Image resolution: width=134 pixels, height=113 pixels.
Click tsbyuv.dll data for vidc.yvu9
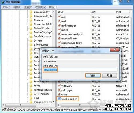122,86
